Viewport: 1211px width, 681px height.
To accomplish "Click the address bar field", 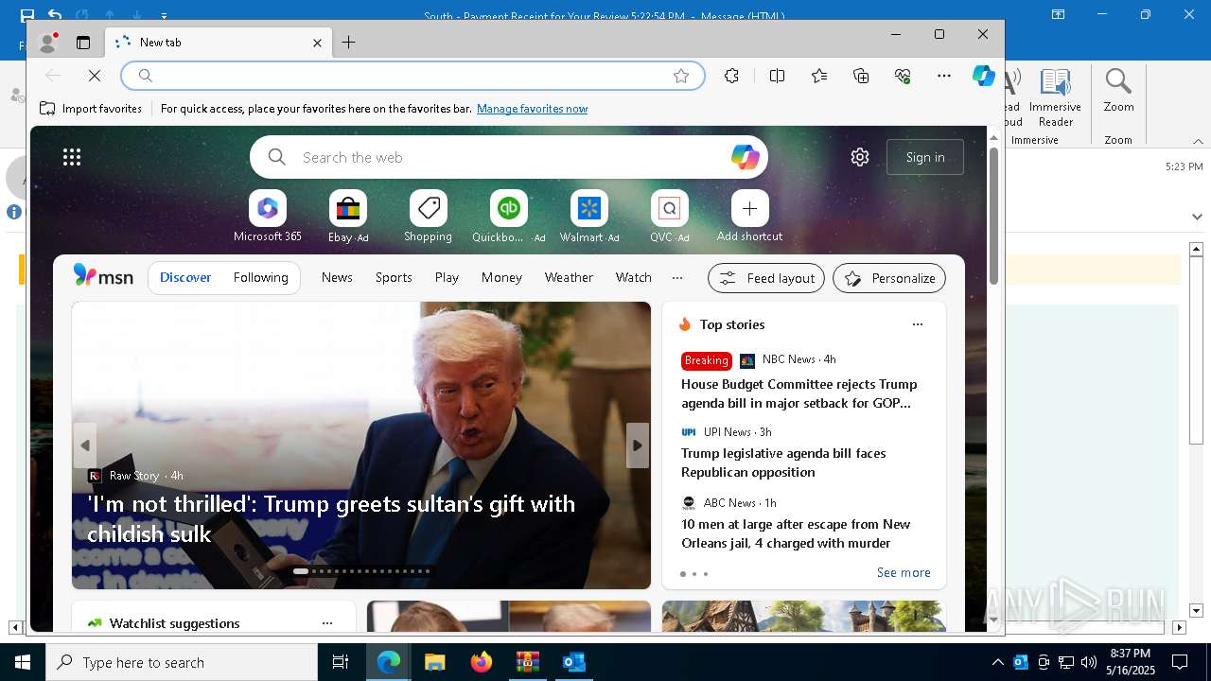I will (412, 76).
